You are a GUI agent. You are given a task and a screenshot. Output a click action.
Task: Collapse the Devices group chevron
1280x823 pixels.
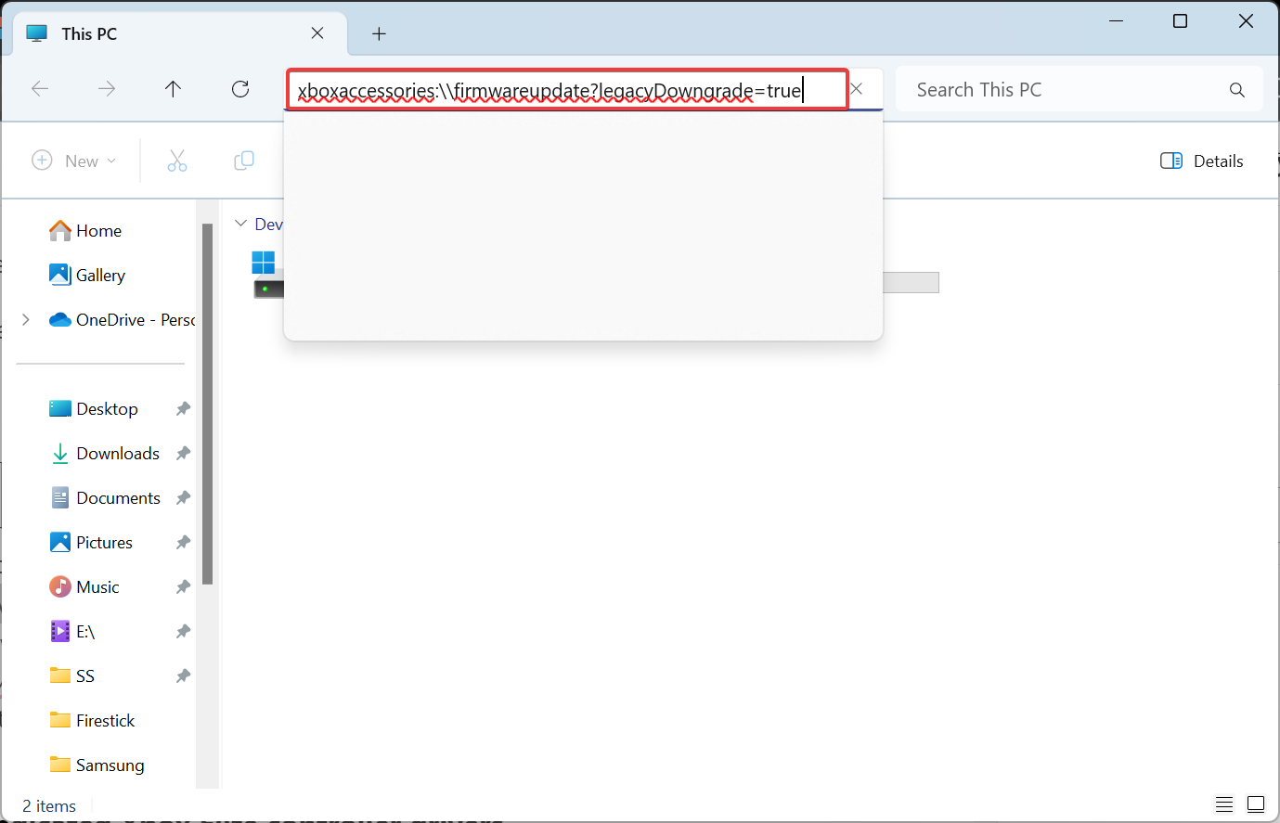click(241, 224)
